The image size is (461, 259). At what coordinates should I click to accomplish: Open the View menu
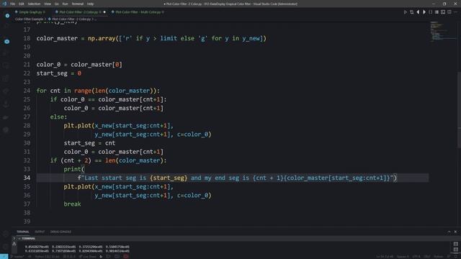pyautogui.click(x=48, y=4)
